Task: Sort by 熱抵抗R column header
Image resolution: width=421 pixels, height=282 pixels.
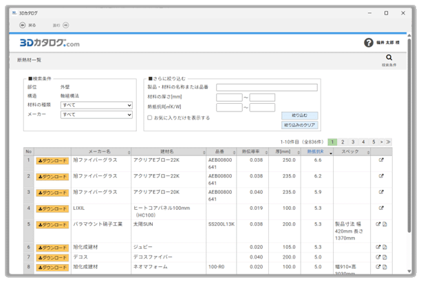Action: coord(317,152)
